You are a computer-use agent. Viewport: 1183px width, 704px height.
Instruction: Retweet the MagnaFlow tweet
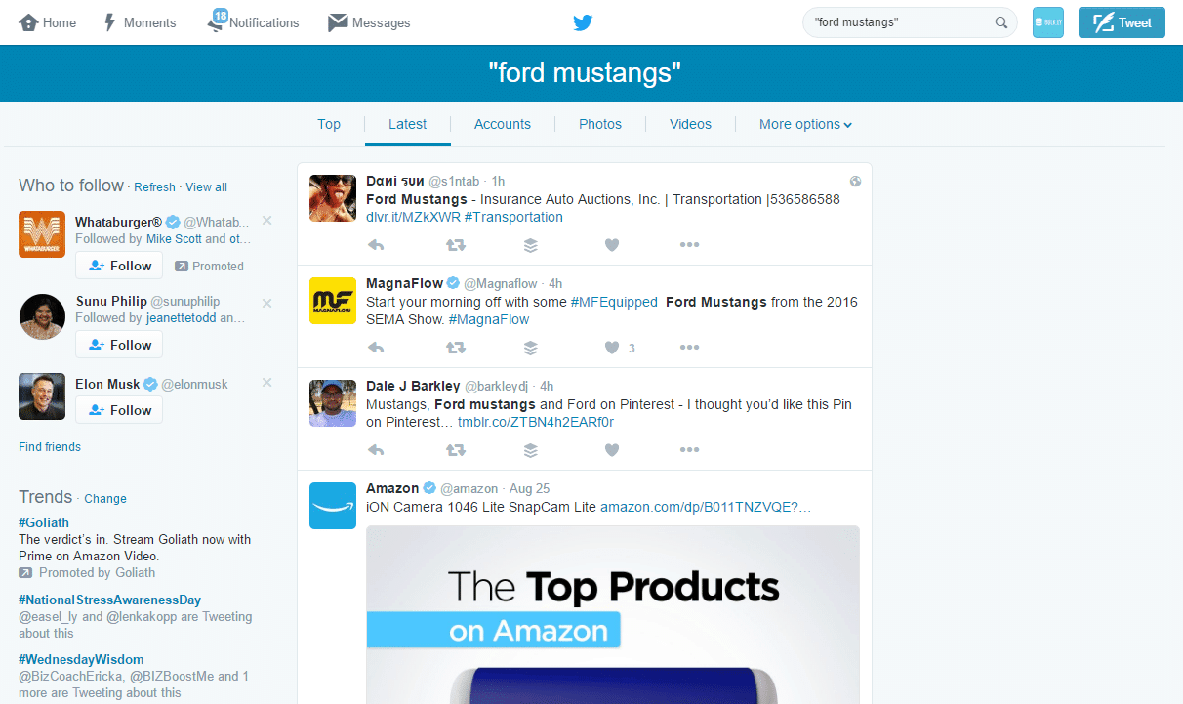(x=455, y=348)
